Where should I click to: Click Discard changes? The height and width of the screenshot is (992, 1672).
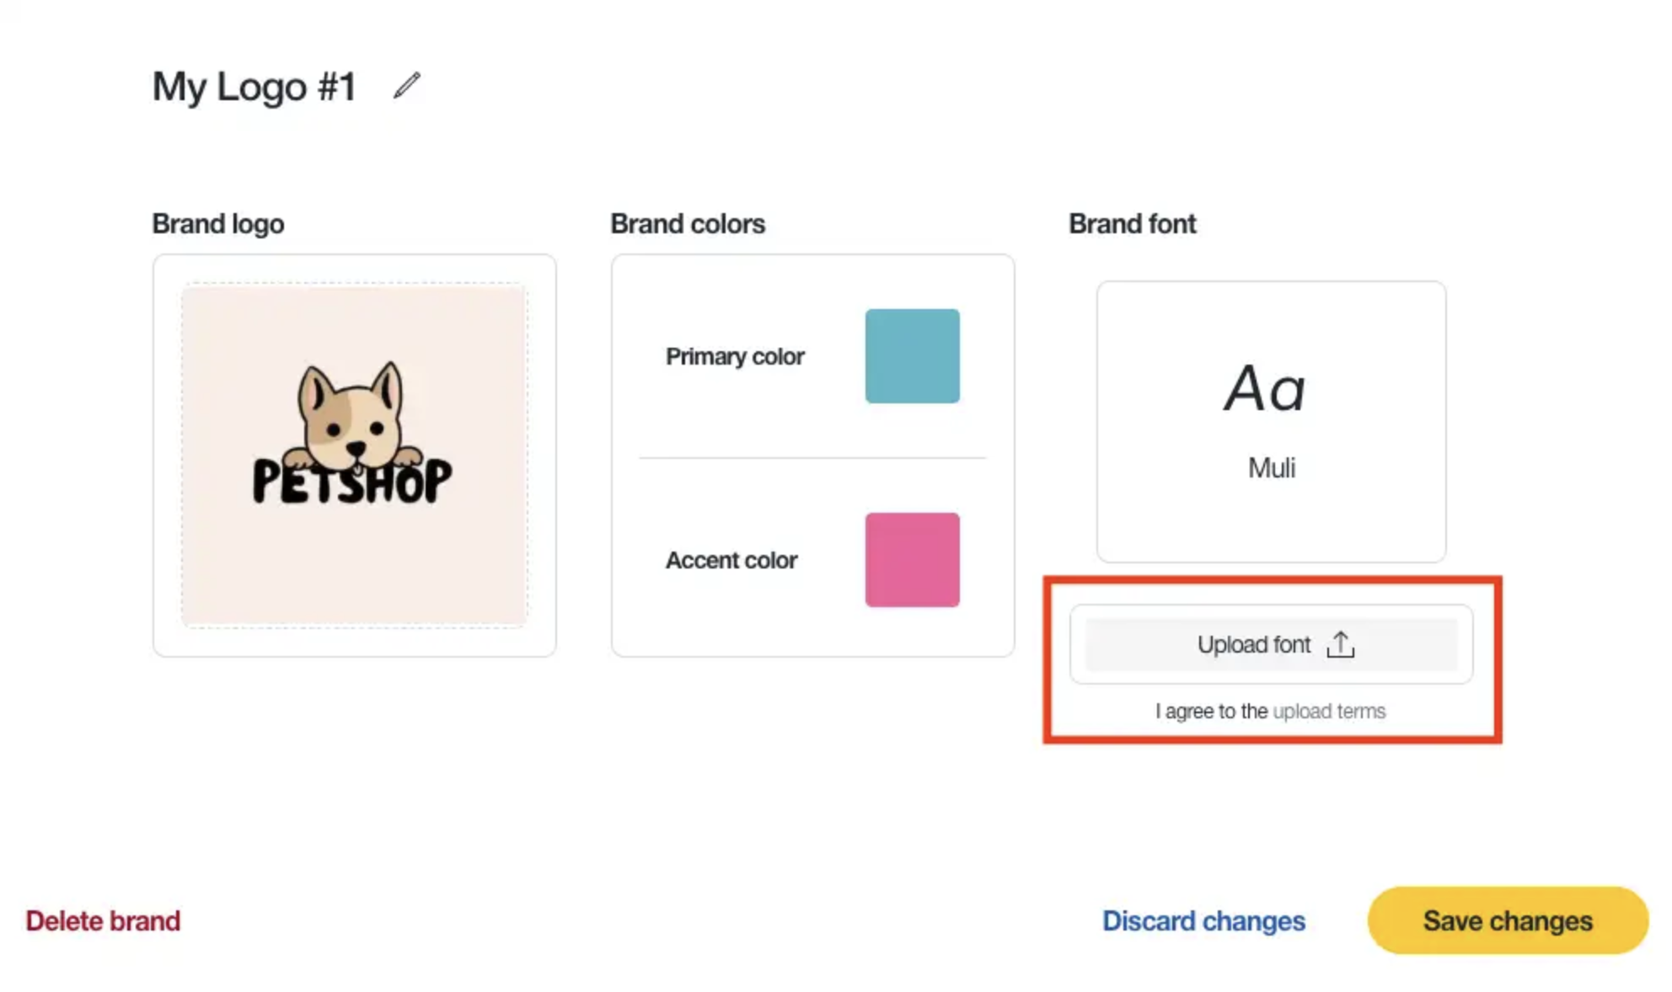point(1203,920)
